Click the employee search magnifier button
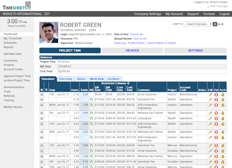This screenshot has height=168, width=232. coord(215,24)
